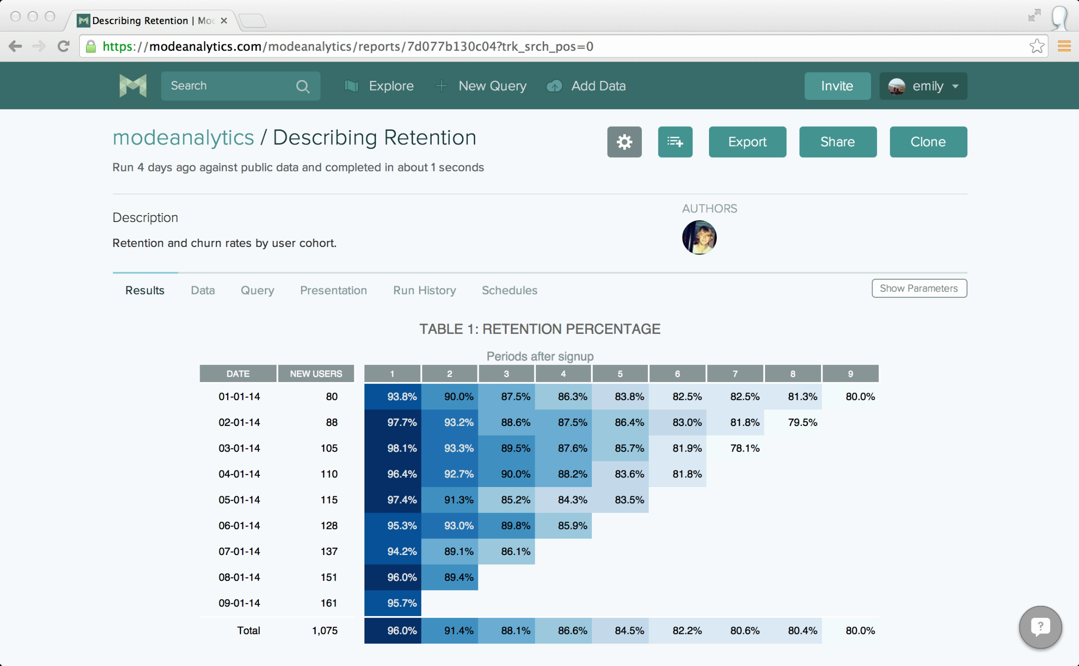Click the Total row label

coord(249,631)
